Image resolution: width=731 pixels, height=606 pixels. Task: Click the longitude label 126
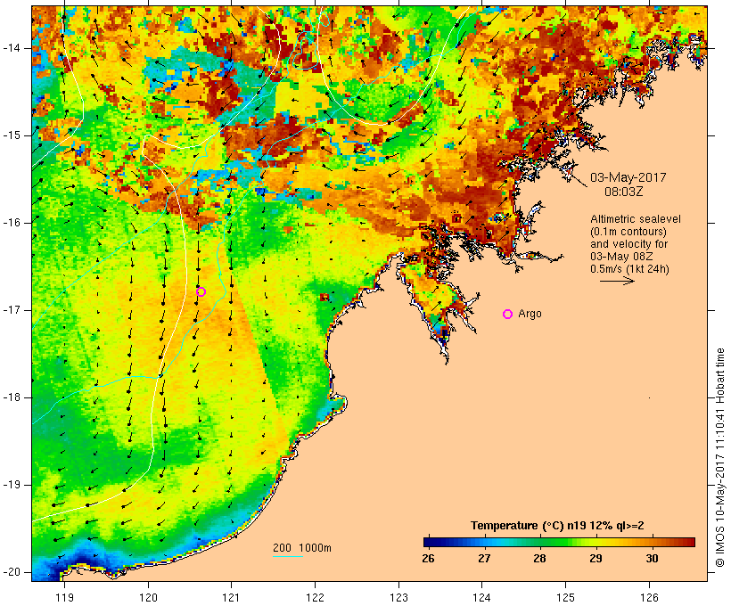click(649, 597)
